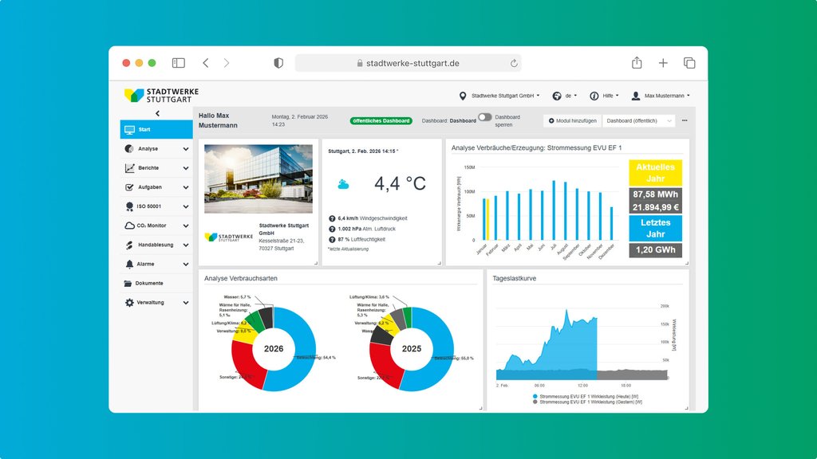Image resolution: width=817 pixels, height=459 pixels.
Task: Click the Atm. Luftdruck help icon
Action: click(x=332, y=229)
